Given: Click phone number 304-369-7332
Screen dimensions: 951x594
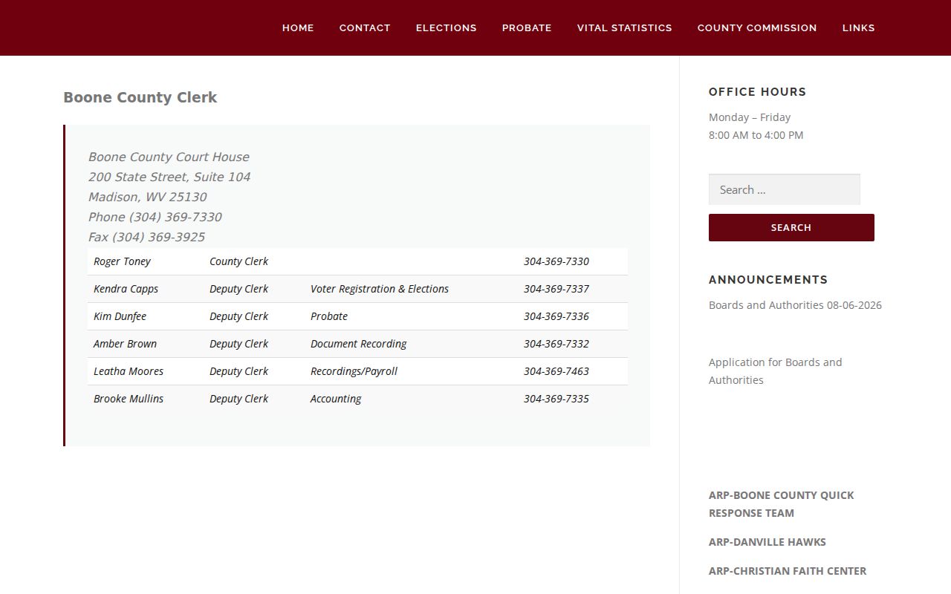Looking at the screenshot, I should [556, 344].
